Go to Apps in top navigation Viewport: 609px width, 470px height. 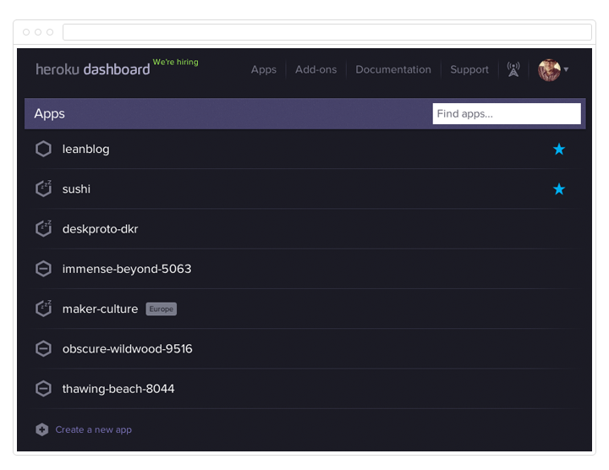(264, 69)
